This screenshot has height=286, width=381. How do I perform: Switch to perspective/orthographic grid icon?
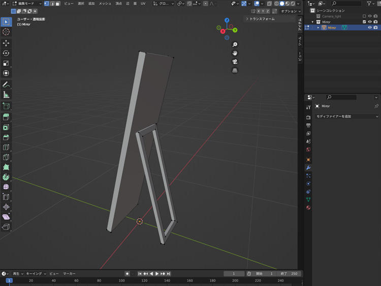click(235, 70)
